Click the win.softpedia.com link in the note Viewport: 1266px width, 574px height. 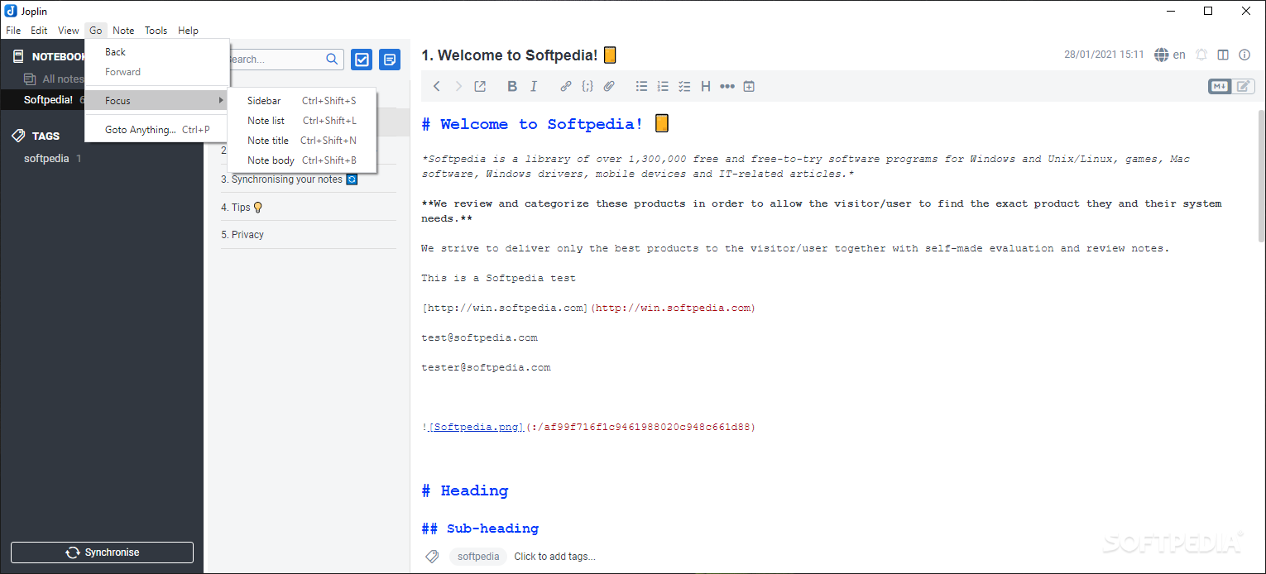[587, 308]
